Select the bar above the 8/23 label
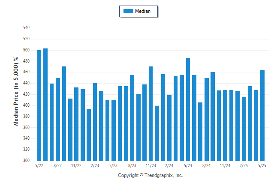The height and width of the screenshot is (186, 277). coord(132,118)
